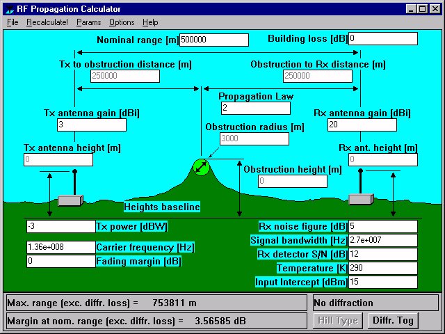Image resolution: width=445 pixels, height=334 pixels.
Task: Open the Options menu
Action: pos(122,22)
